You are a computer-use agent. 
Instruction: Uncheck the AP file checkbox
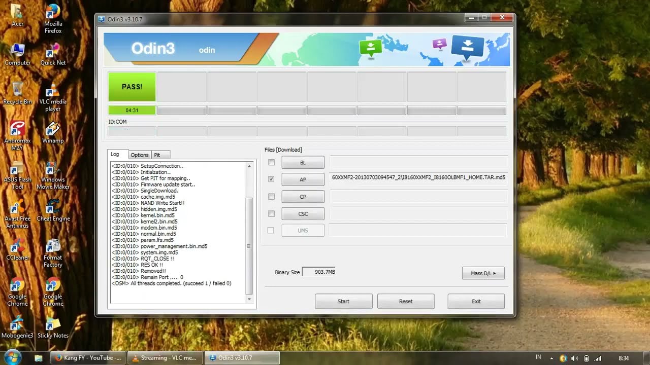tap(271, 179)
